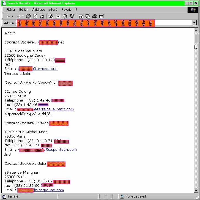Open the Mail toolbar icon
Image resolution: width=200 pixels, height=200 pixels.
(88, 16)
